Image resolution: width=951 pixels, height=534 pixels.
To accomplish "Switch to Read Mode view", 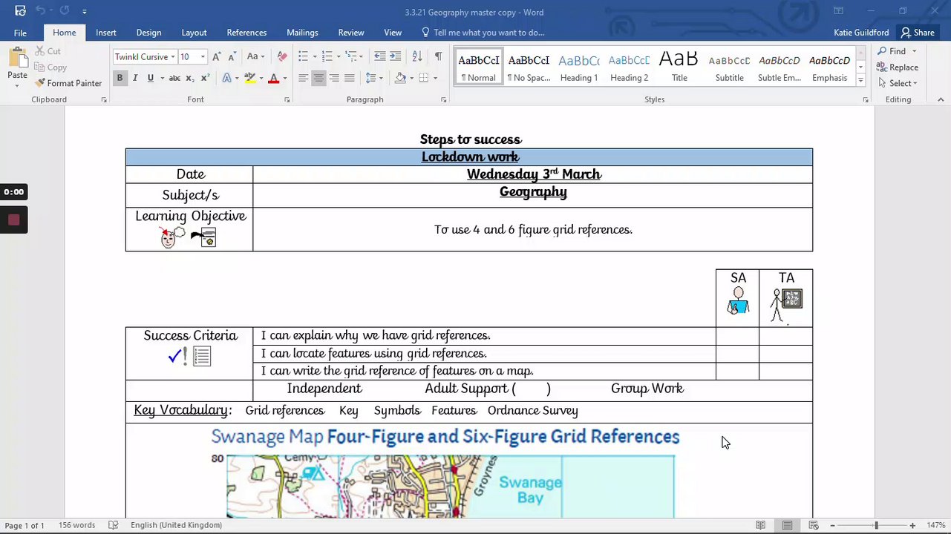I will pos(761,525).
